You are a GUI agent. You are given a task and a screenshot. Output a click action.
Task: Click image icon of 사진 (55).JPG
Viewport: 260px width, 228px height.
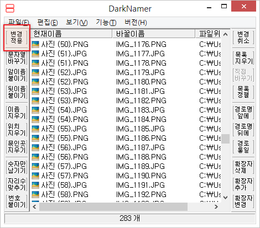pos(35,129)
